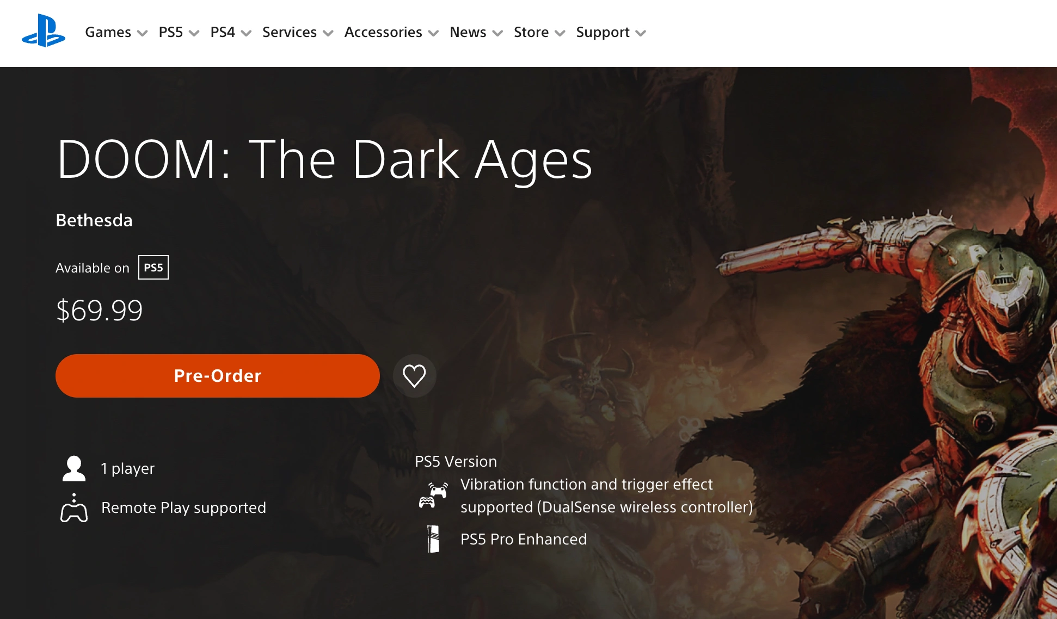Click the single player person icon
The width and height of the screenshot is (1057, 619).
[x=74, y=468]
